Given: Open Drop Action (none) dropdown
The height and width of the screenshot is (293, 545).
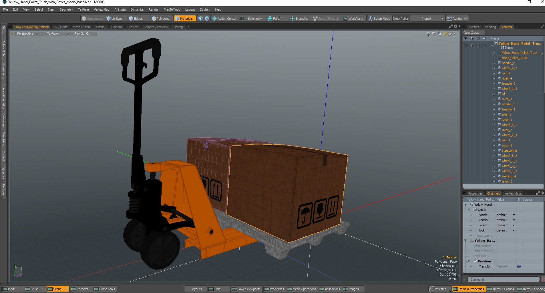Looking at the screenshot, I should (428, 19).
